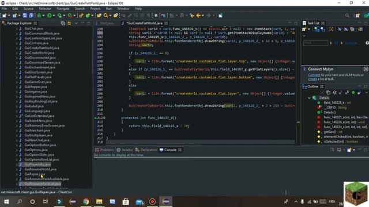Start debugging with the green bug icon

(39, 16)
